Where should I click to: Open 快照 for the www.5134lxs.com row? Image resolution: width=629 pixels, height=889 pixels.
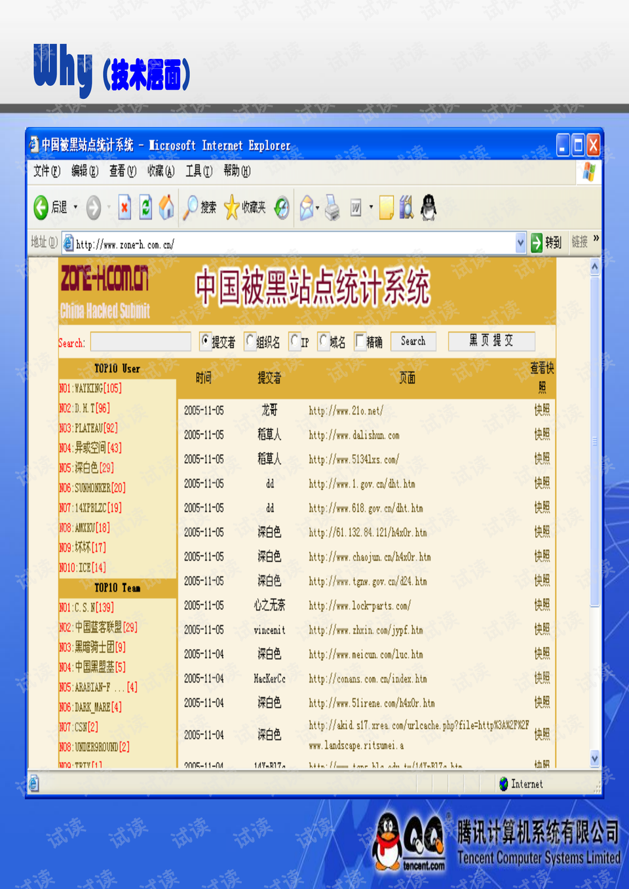pos(542,459)
